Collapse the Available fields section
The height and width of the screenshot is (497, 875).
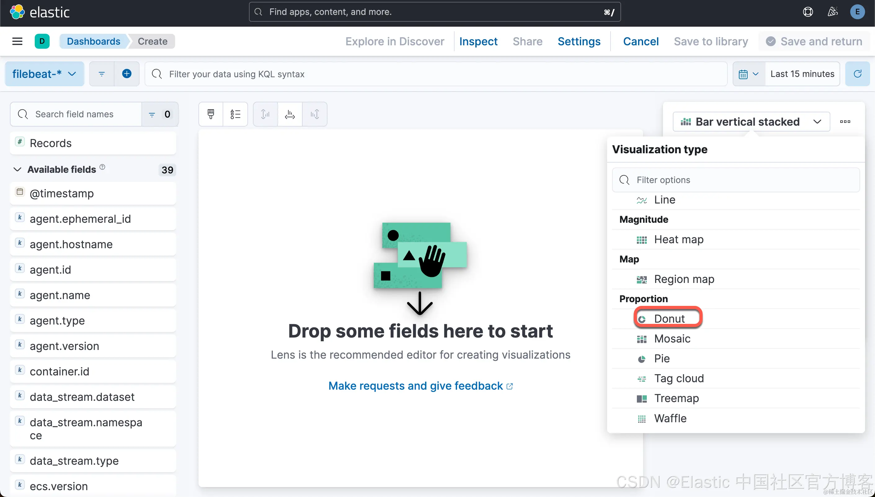[x=17, y=169]
